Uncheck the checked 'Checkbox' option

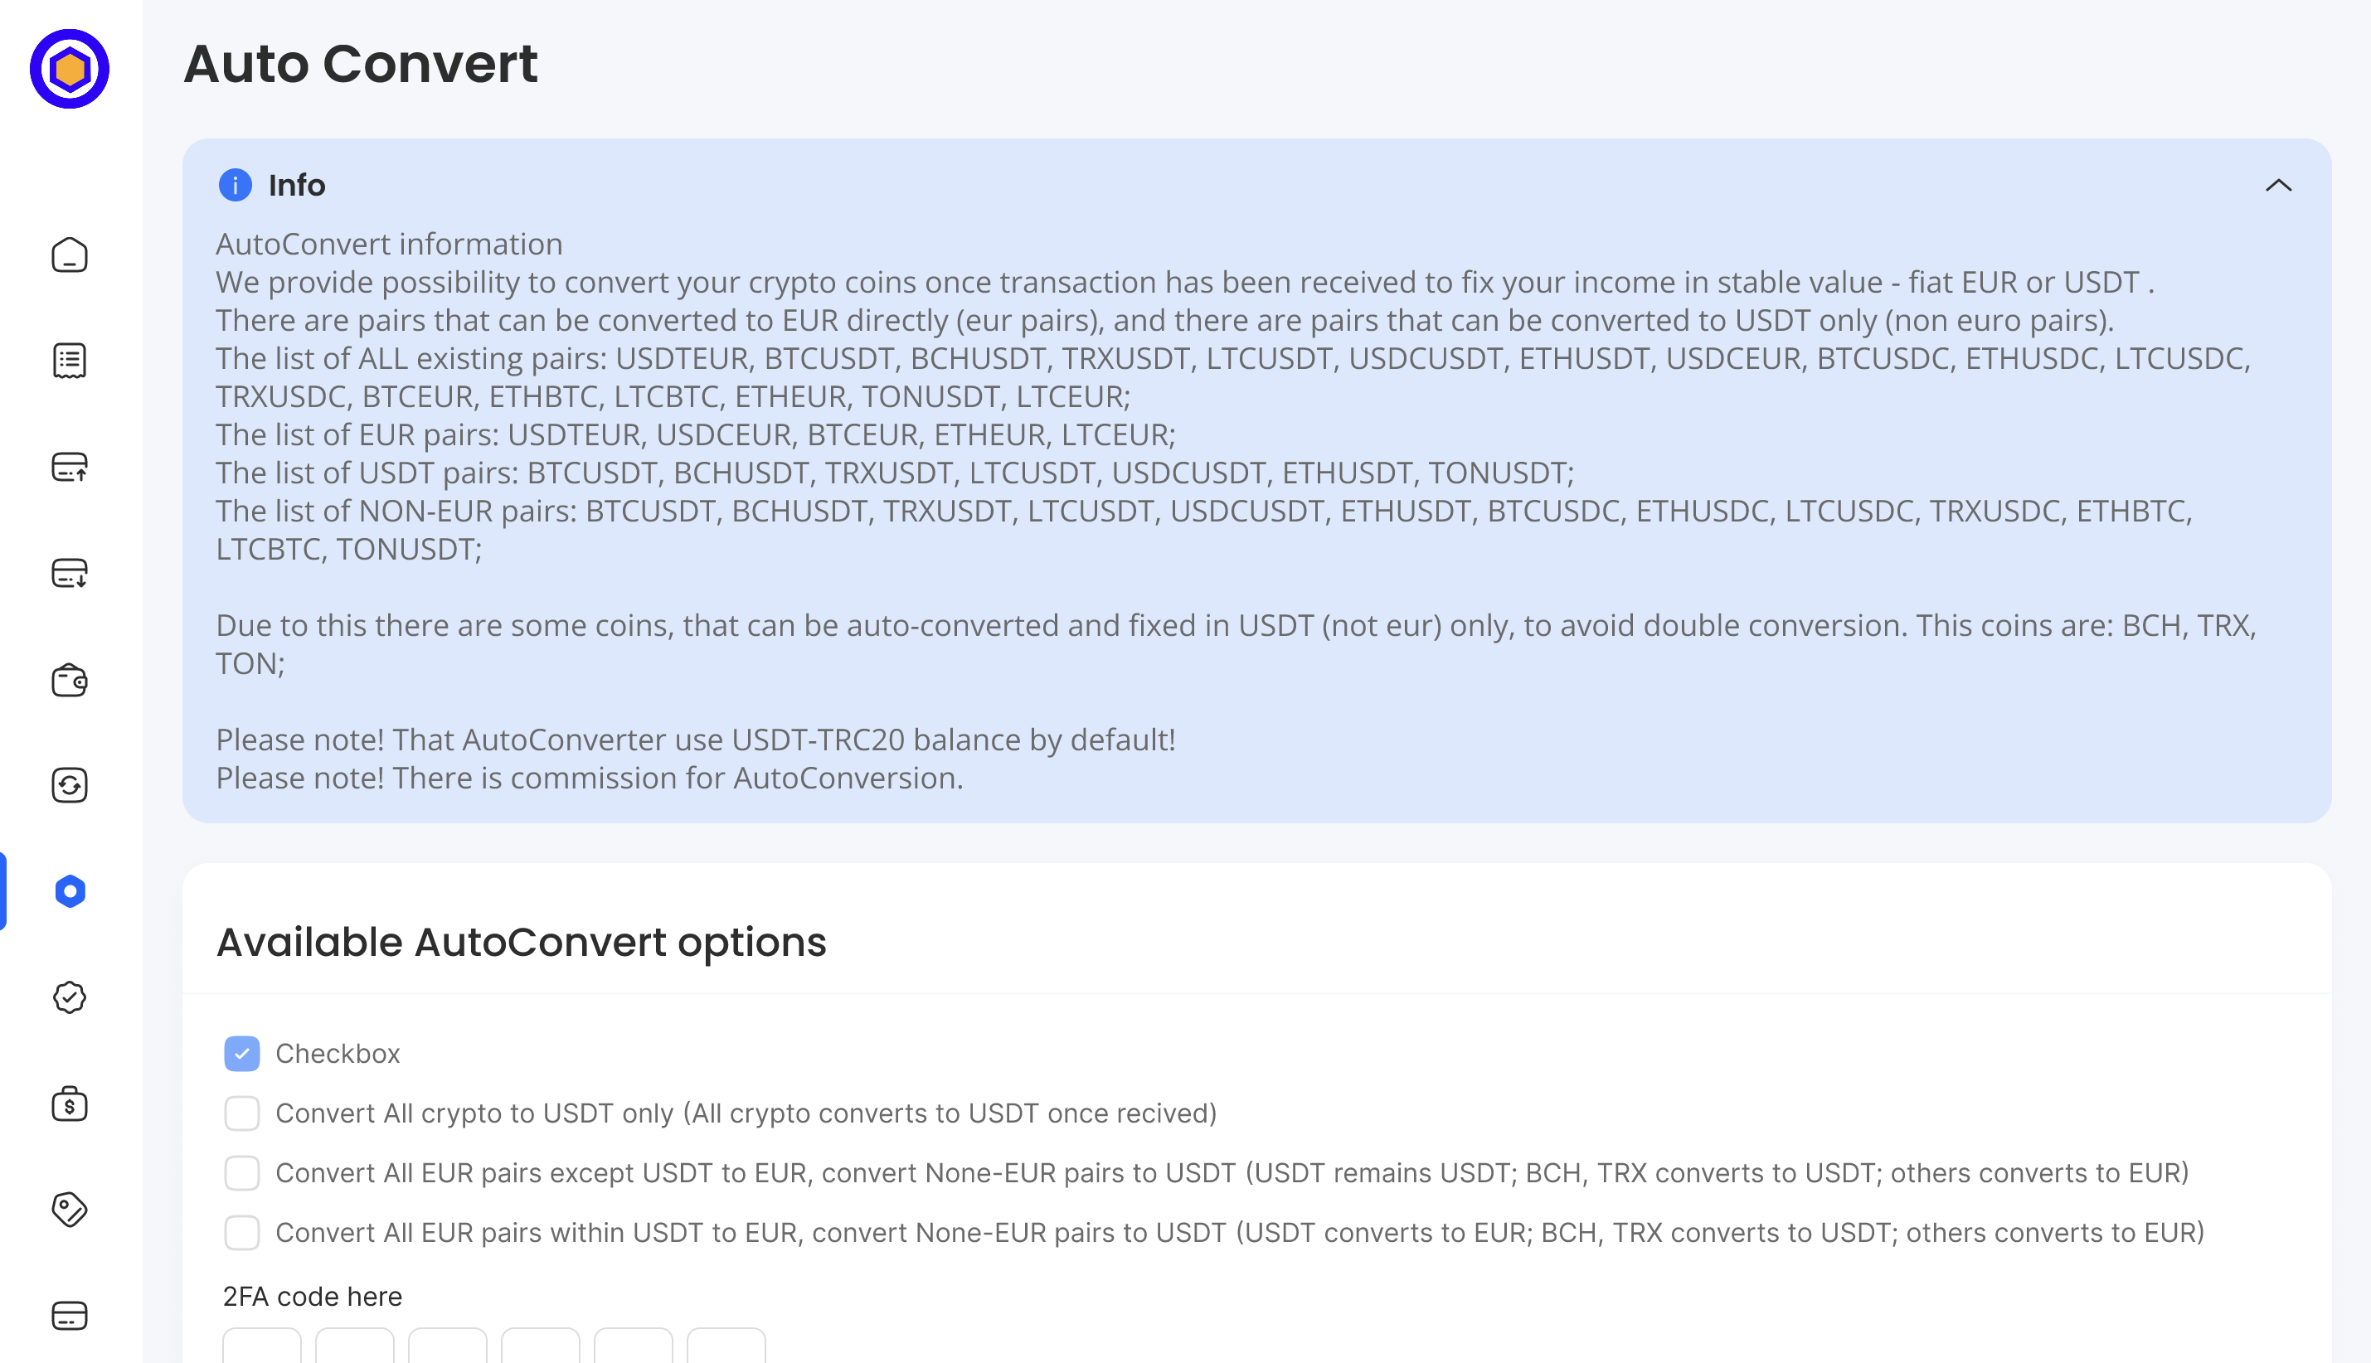click(241, 1054)
